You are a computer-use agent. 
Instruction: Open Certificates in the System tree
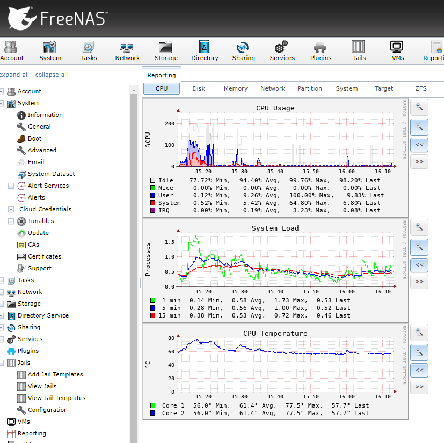(39, 256)
